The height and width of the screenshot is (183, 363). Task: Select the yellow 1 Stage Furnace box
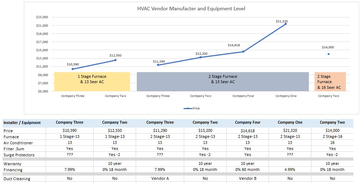click(92, 82)
